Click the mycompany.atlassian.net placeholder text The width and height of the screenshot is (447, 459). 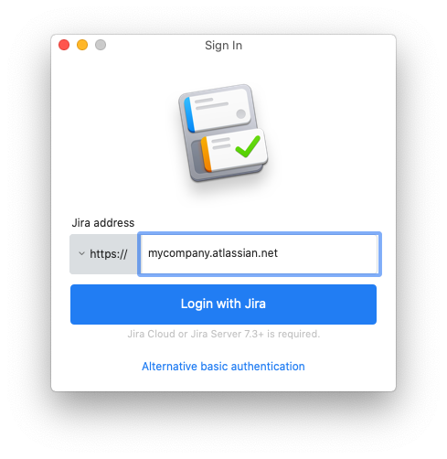tap(213, 253)
